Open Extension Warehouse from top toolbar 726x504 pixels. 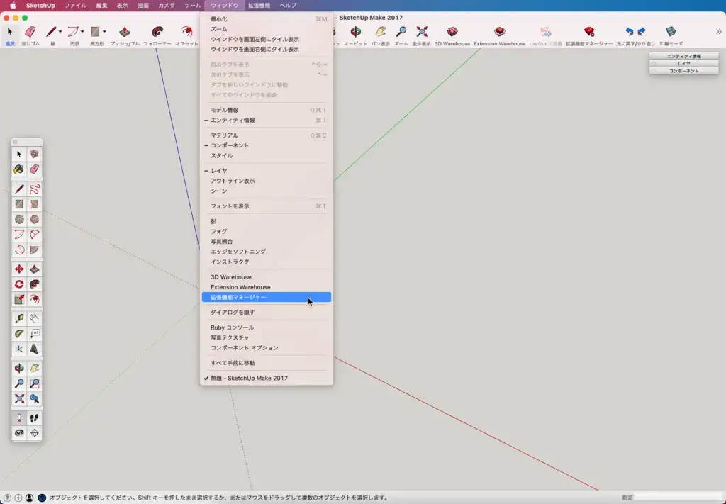[x=500, y=32]
